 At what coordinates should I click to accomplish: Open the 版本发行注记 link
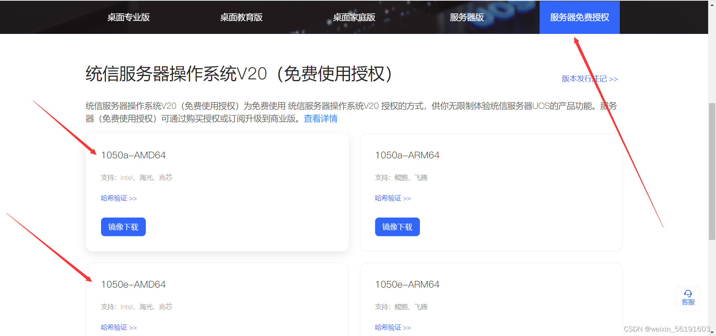590,79
